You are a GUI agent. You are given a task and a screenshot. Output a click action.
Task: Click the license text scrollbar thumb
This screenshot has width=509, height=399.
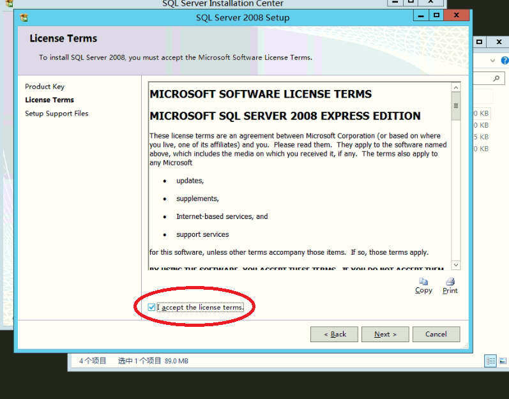(456, 106)
